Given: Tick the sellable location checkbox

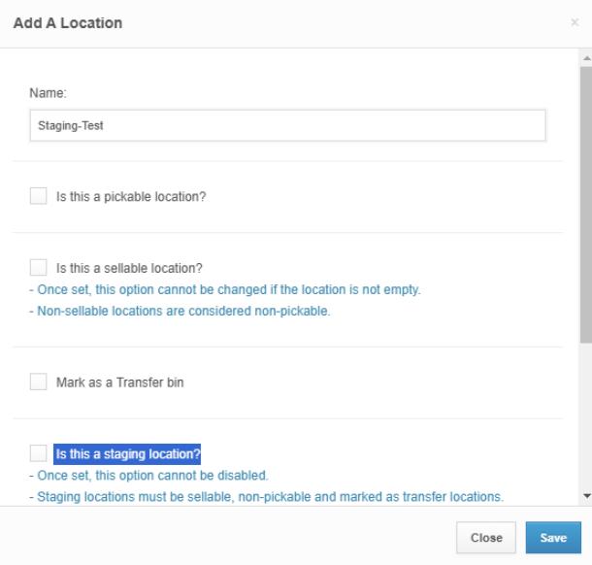Looking at the screenshot, I should tap(39, 267).
